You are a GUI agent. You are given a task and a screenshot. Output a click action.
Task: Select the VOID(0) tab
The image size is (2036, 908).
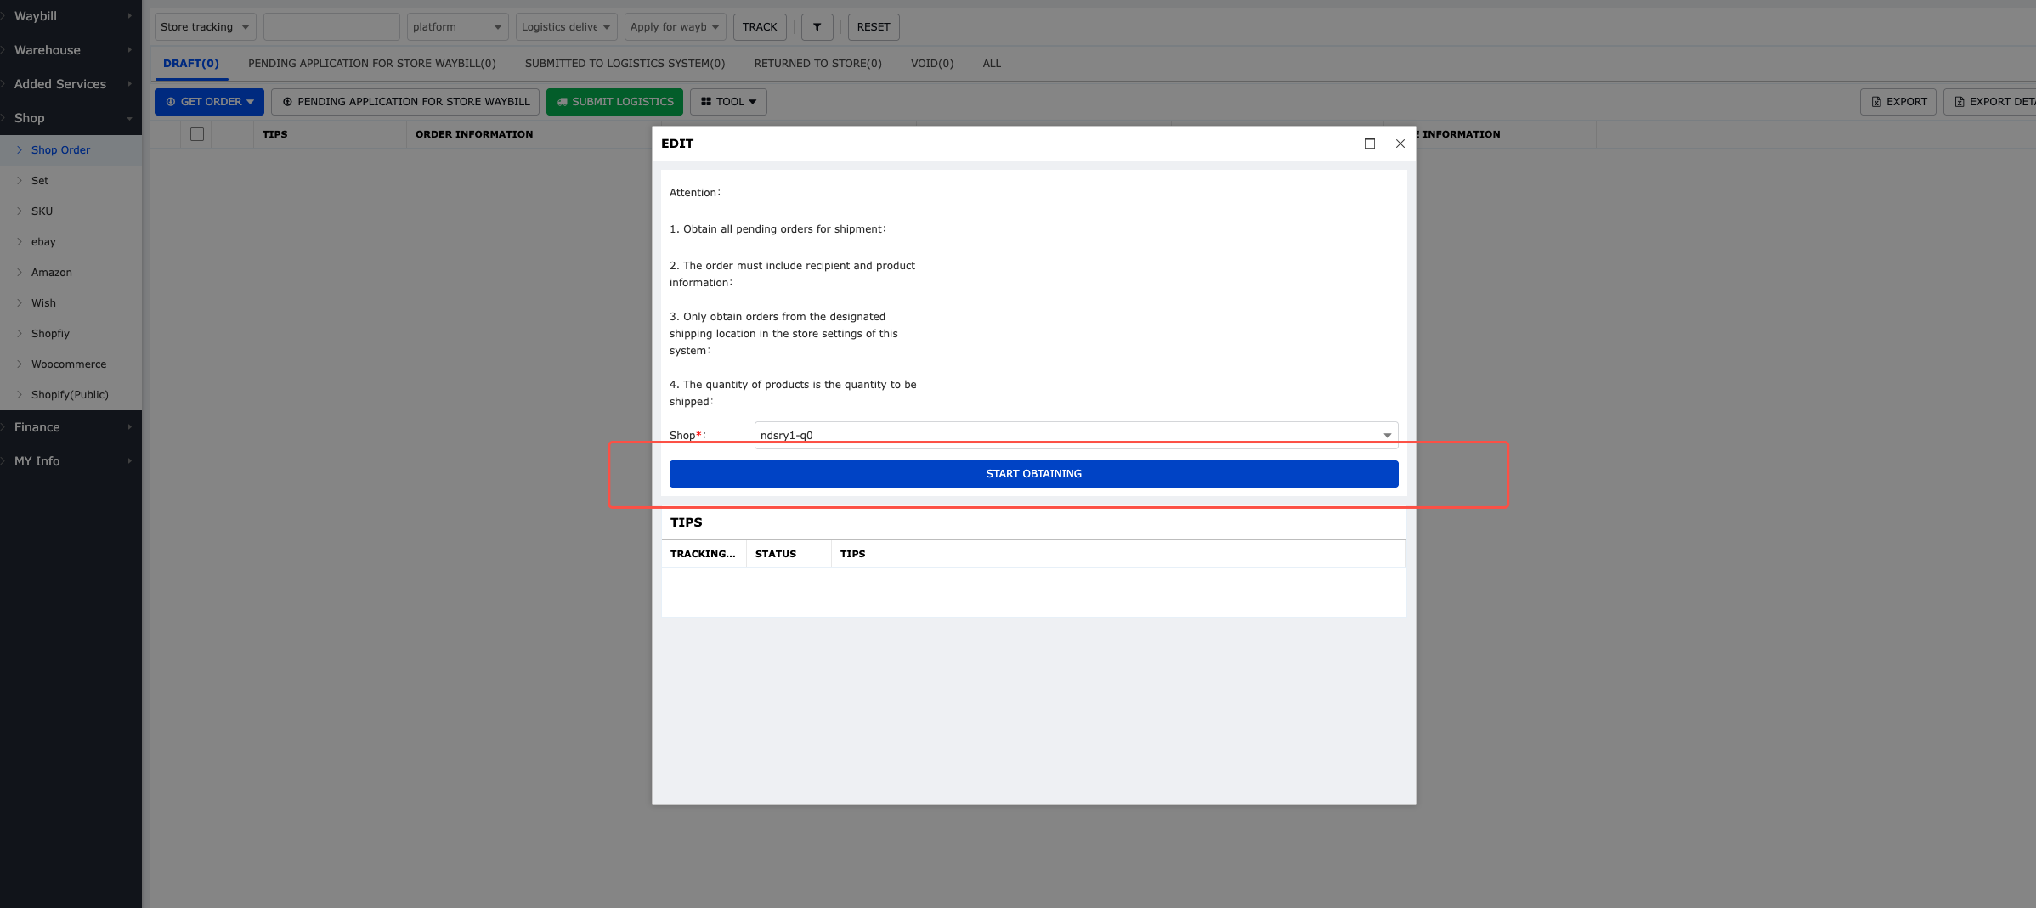[931, 63]
